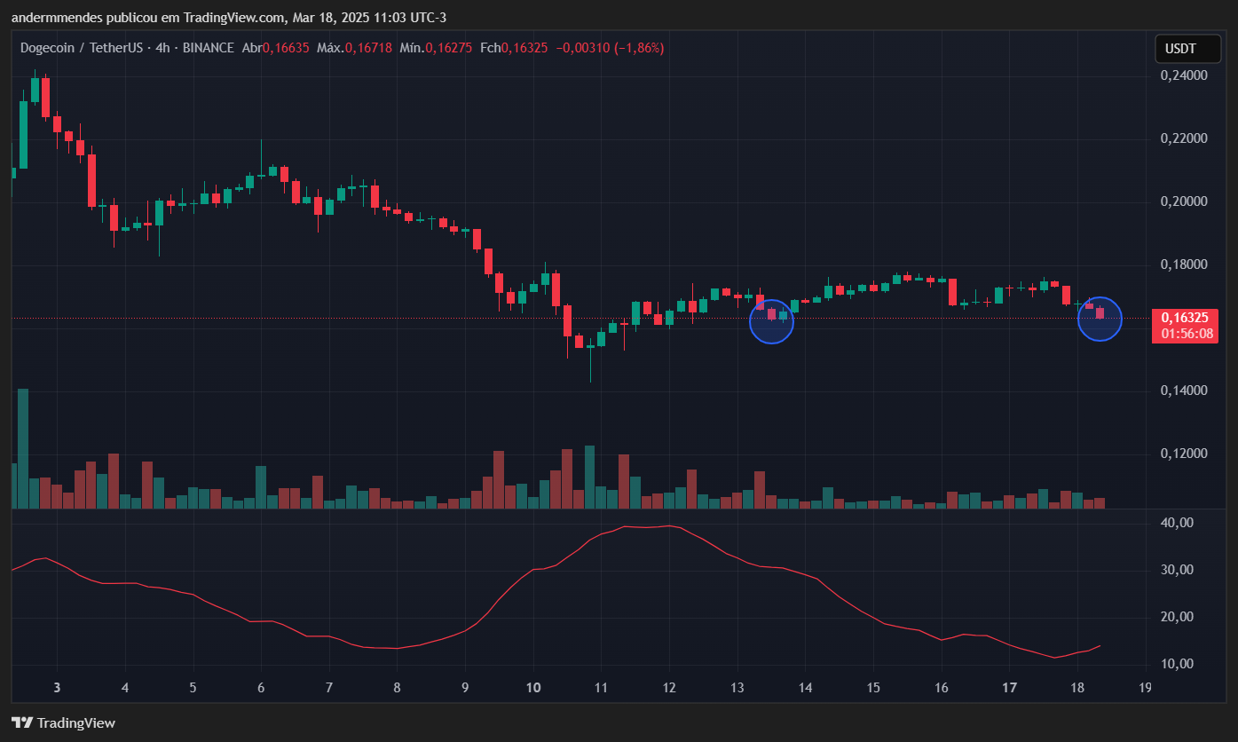Screen dimensions: 1238x742
Task: Click the "20,00" indicator scale label
Action: (x=1177, y=618)
